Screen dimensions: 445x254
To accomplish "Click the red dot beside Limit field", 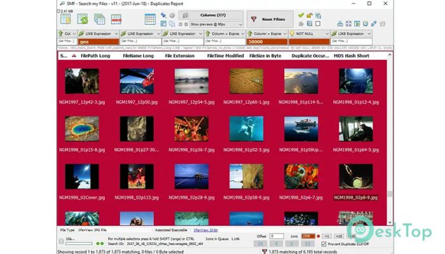I will tap(318, 236).
